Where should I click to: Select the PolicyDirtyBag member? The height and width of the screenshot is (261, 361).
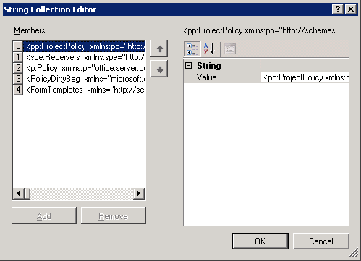pos(84,79)
